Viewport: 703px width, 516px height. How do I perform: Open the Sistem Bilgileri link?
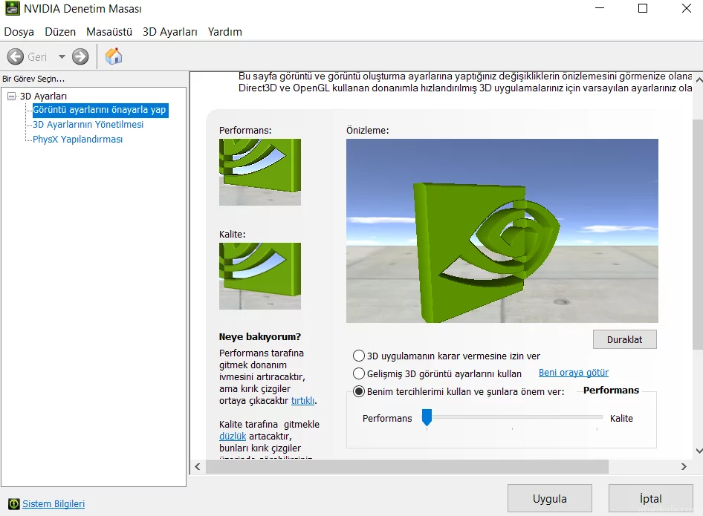pyautogui.click(x=54, y=504)
